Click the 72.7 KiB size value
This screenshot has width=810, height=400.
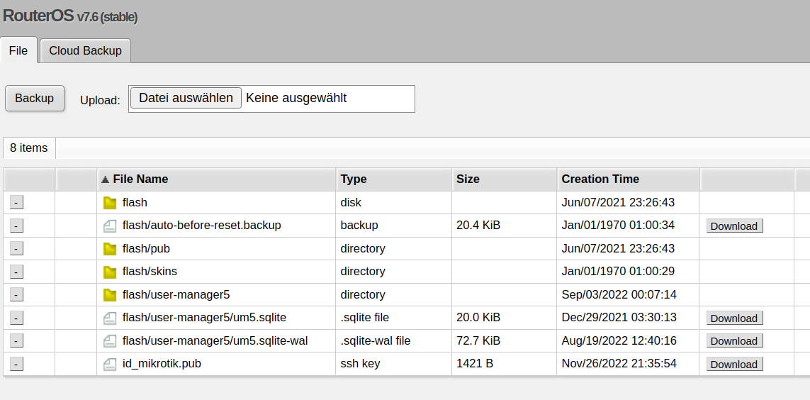click(x=478, y=340)
